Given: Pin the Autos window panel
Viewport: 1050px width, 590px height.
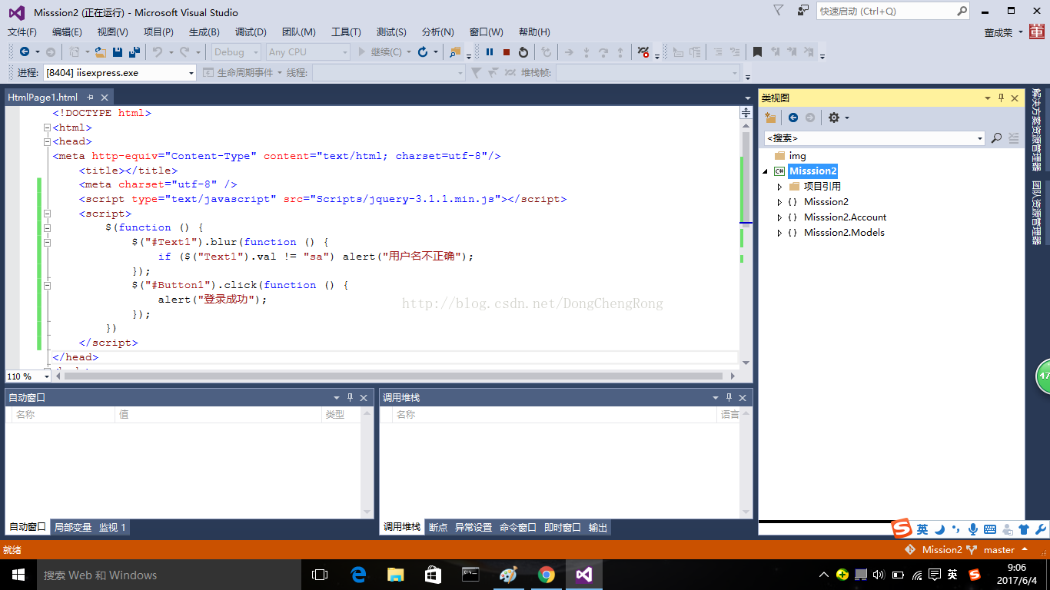Looking at the screenshot, I should click(x=350, y=398).
